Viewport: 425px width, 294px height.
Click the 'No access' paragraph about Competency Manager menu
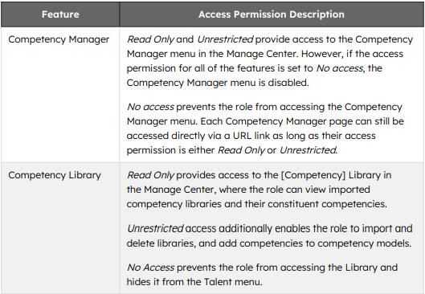[x=265, y=129]
